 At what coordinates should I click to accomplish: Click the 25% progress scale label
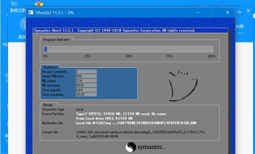coord(87,56)
